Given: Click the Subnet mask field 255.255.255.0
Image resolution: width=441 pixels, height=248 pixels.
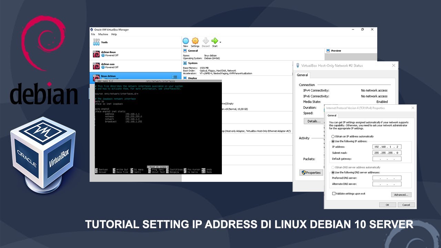Looking at the screenshot, I should (x=387, y=153).
